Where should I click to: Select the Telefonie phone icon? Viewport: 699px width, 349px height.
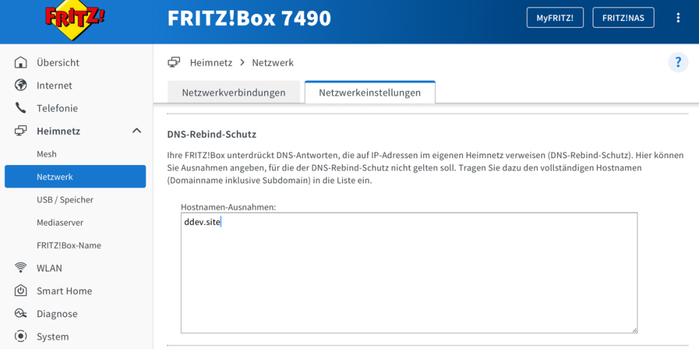click(x=21, y=108)
